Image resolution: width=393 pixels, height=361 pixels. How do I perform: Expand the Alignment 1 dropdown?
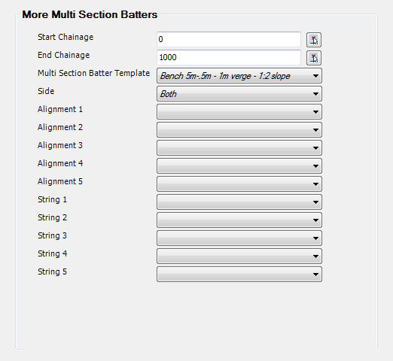click(x=239, y=112)
